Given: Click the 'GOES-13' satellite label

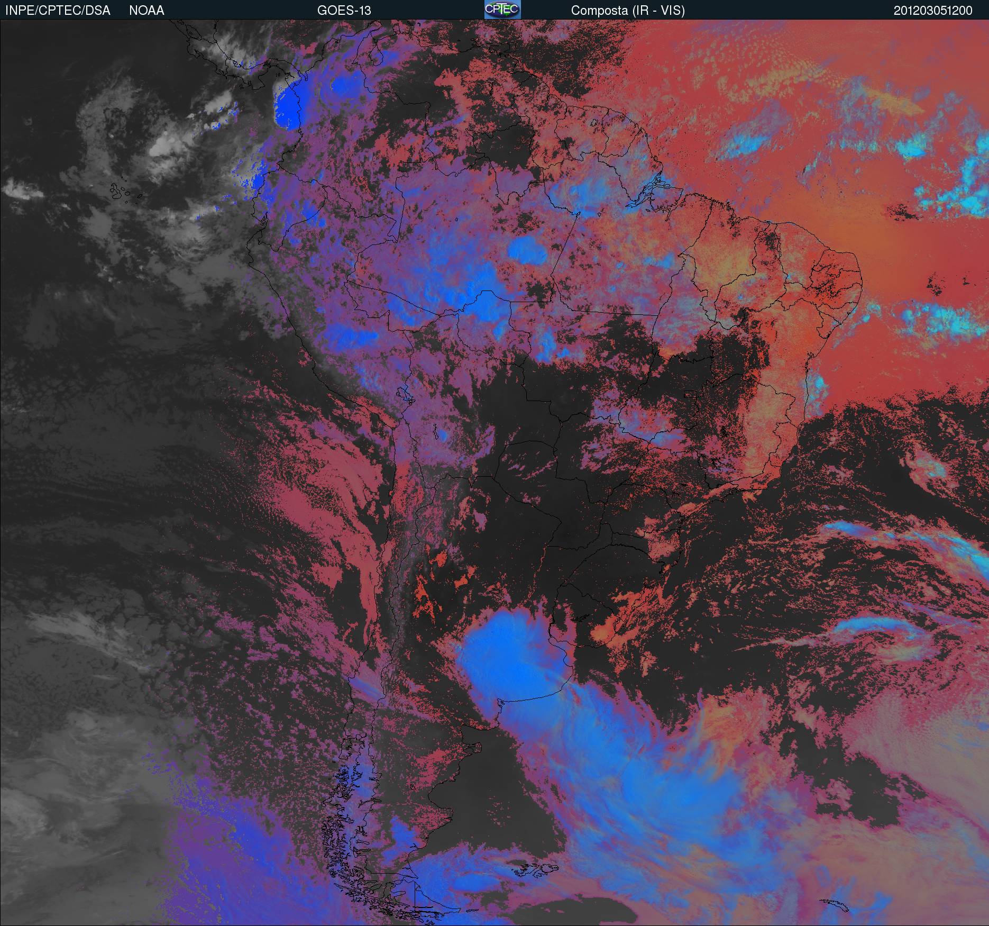Looking at the screenshot, I should 344,11.
